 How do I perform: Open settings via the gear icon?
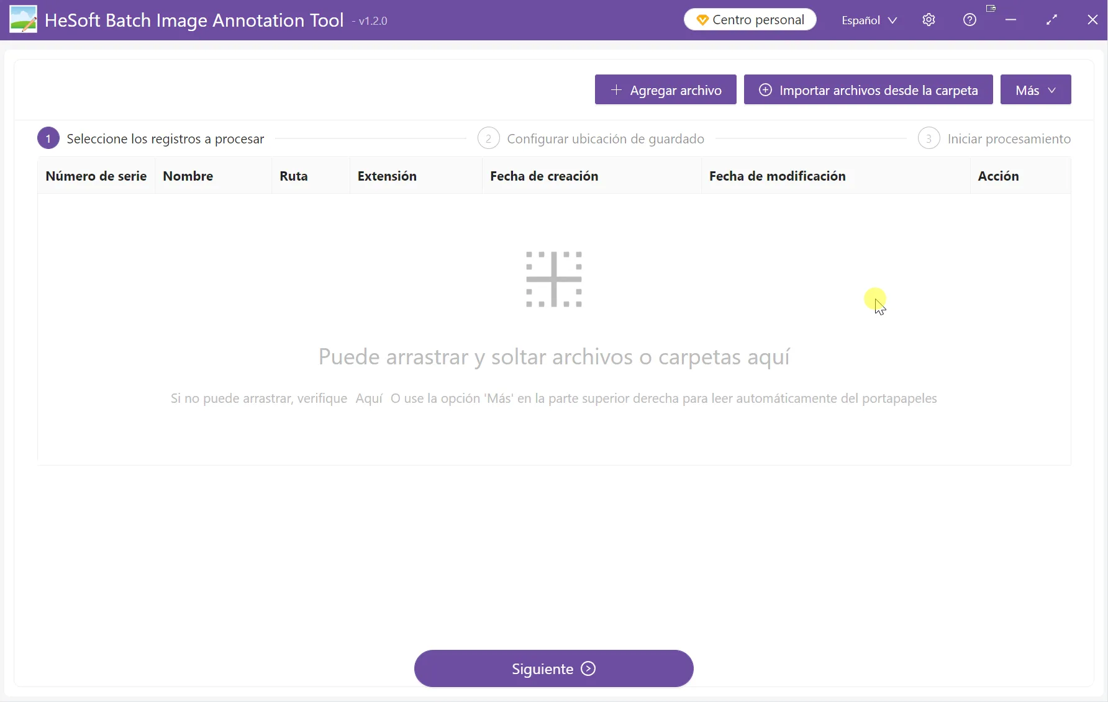pyautogui.click(x=929, y=20)
